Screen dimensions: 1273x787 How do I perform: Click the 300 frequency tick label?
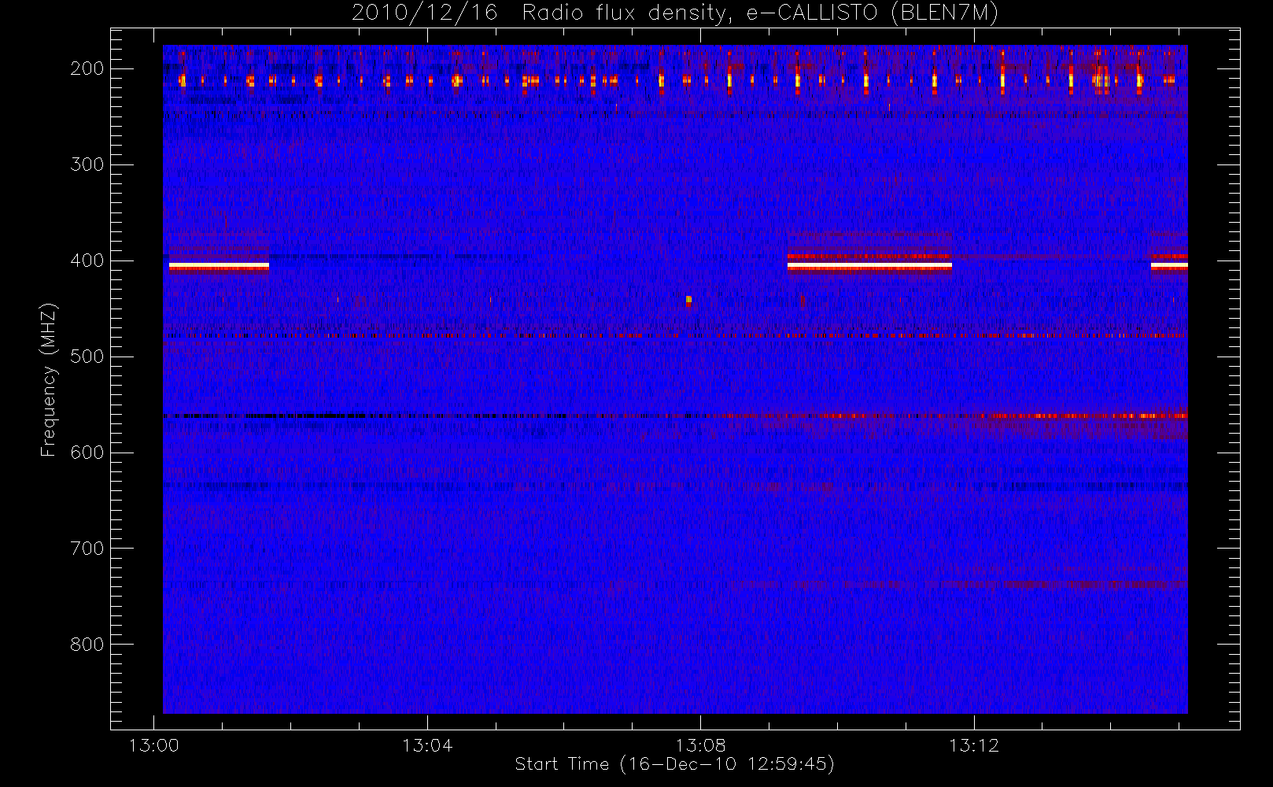pyautogui.click(x=87, y=164)
